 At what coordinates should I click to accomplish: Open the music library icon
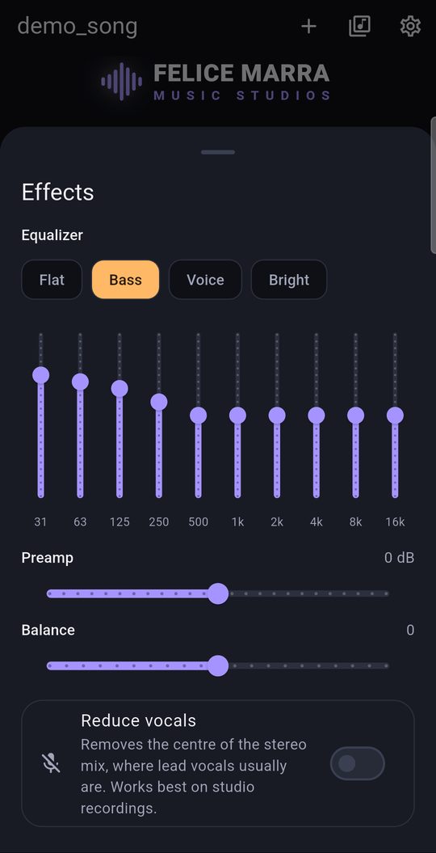pyautogui.click(x=359, y=26)
